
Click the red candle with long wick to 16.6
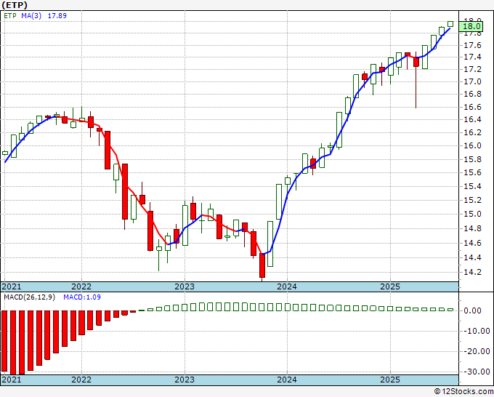[416, 80]
